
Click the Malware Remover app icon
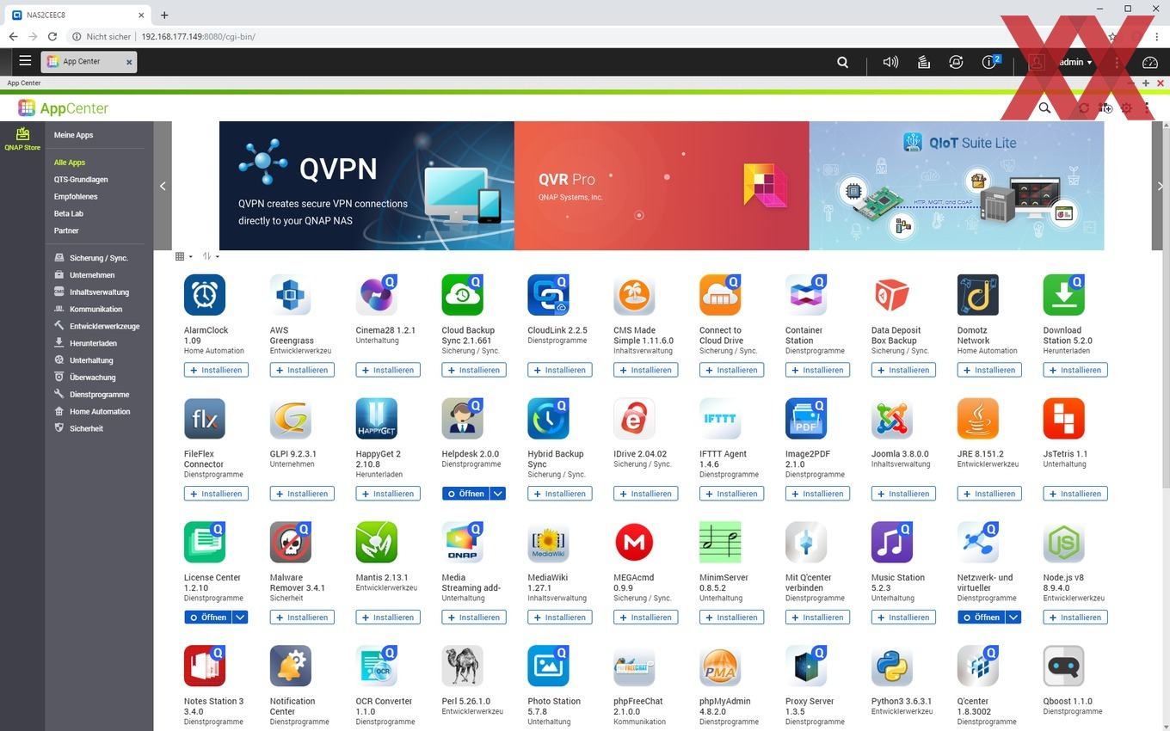[x=291, y=543]
